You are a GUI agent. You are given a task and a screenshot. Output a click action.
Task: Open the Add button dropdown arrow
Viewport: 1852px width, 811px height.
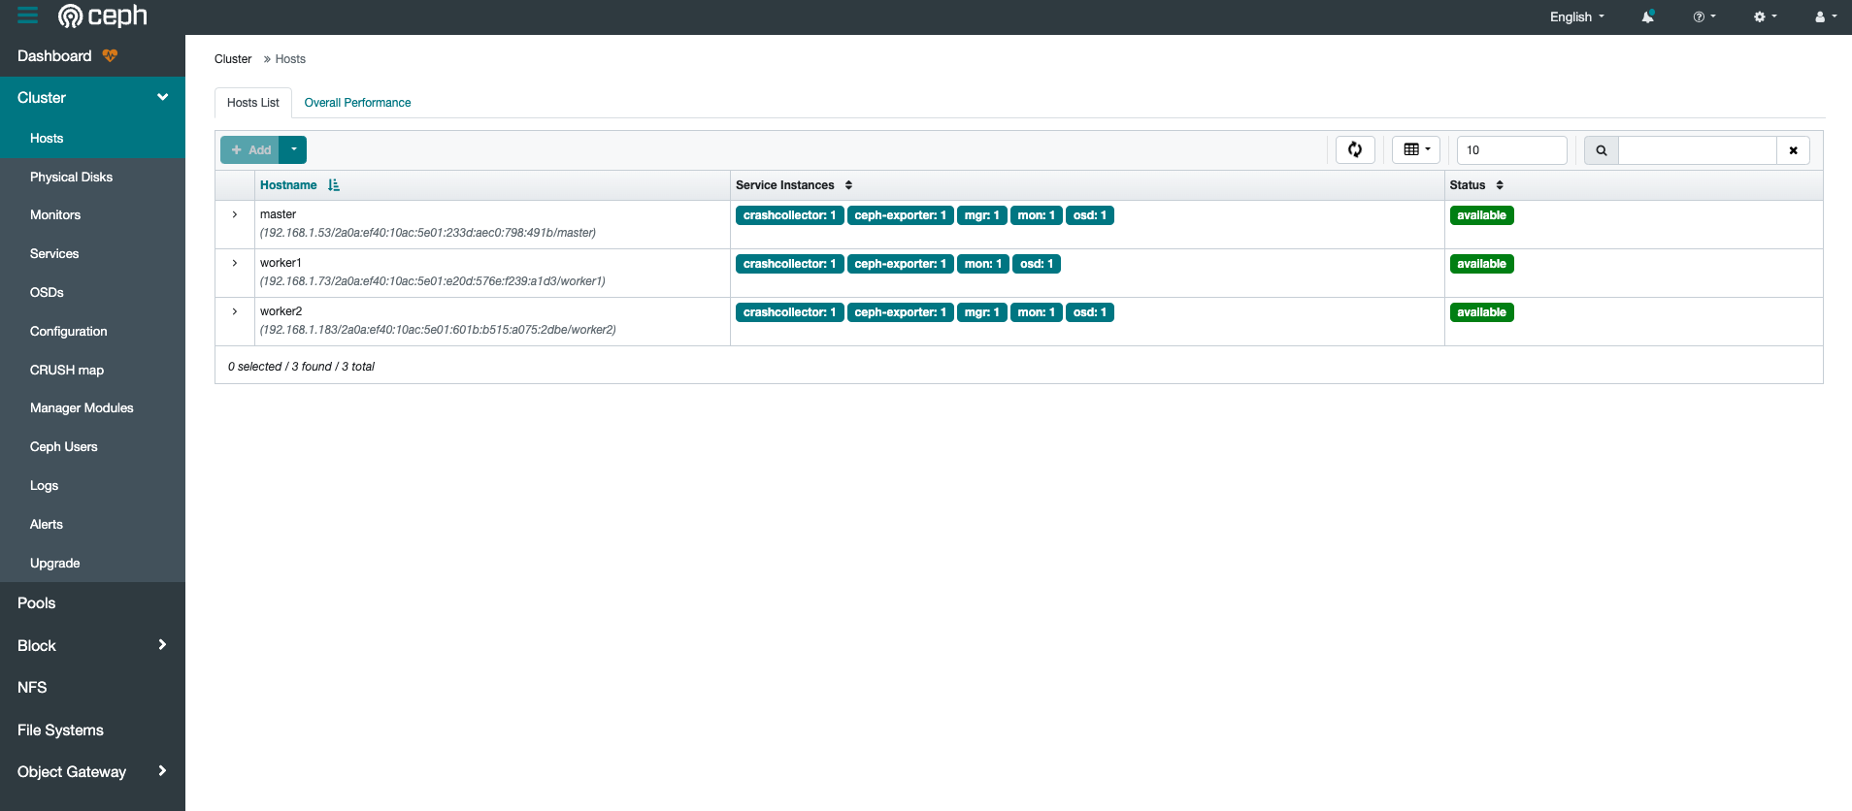293,149
